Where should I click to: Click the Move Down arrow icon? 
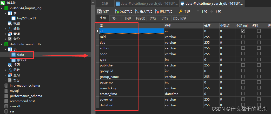point(212,12)
